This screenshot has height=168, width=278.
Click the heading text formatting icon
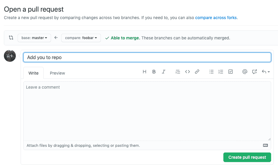tap(145, 72)
